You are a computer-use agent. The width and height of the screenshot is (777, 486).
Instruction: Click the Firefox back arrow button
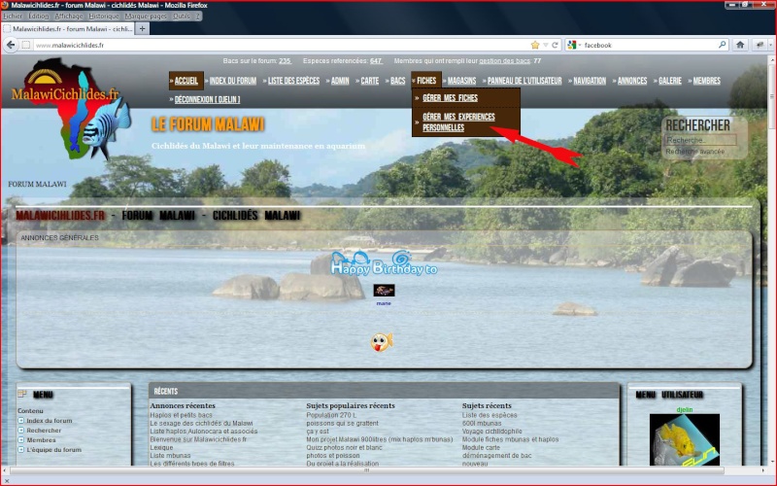click(11, 45)
